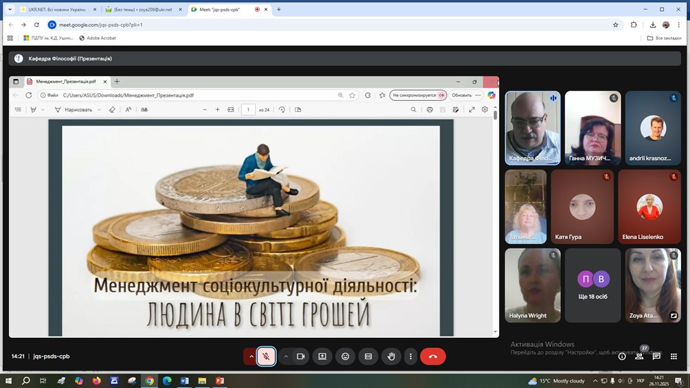Viewport: 690px width, 388px height.
Task: Show the participants list with 27 people
Action: [x=639, y=356]
